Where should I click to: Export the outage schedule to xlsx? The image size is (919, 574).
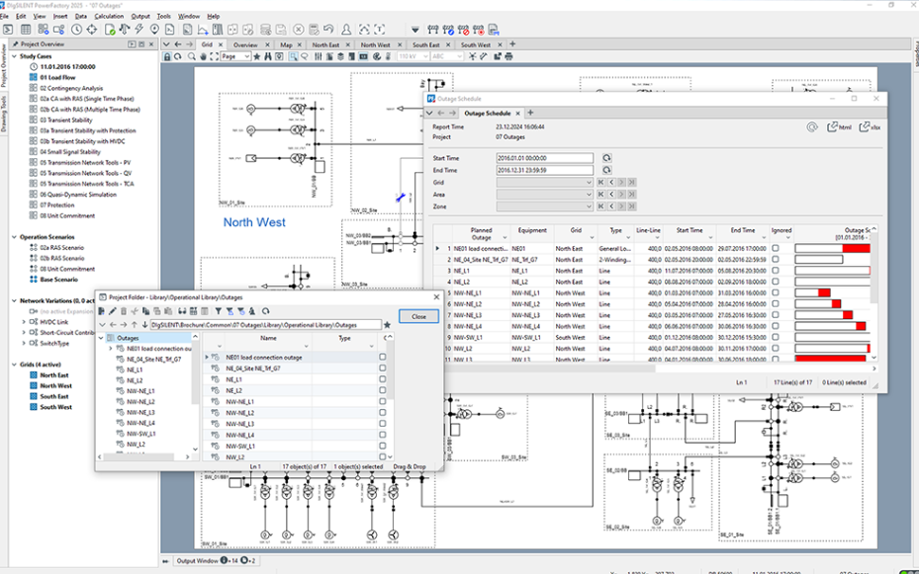[x=870, y=127]
